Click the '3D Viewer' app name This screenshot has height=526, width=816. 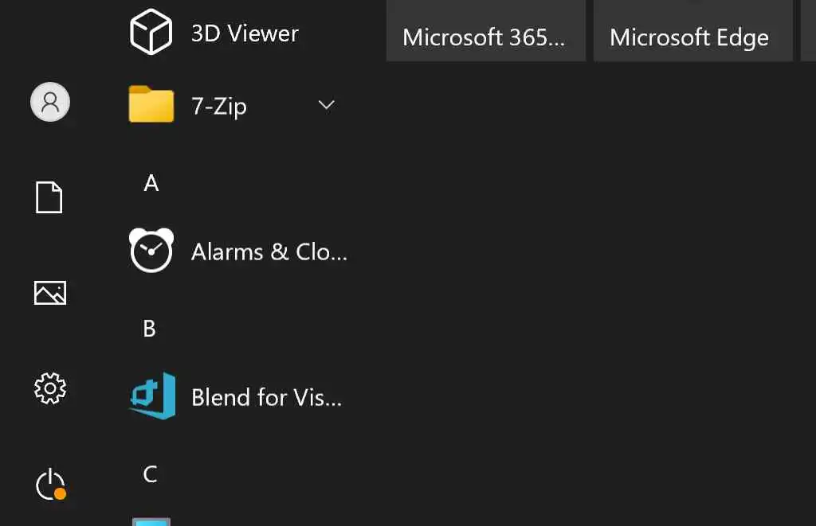(245, 33)
